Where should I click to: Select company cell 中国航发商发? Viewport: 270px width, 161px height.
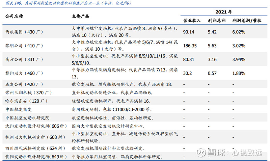click(19, 109)
